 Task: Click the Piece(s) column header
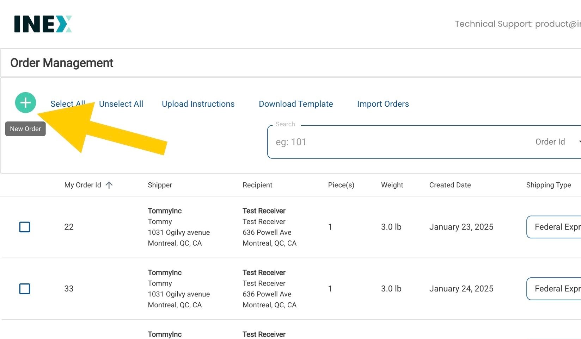pos(341,185)
